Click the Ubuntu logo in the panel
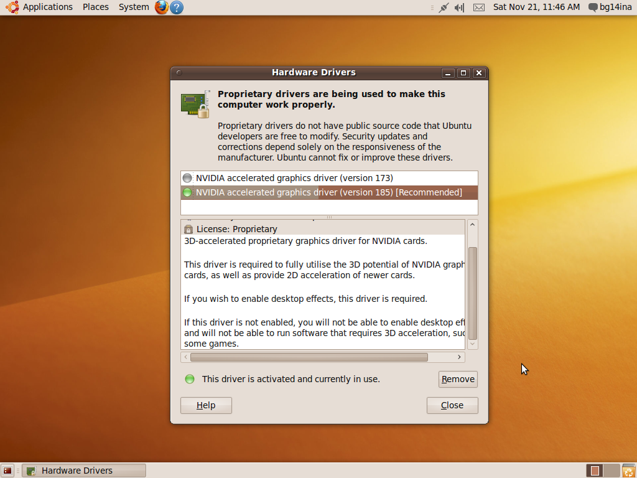Viewport: 637px width, 478px height. 12,7
